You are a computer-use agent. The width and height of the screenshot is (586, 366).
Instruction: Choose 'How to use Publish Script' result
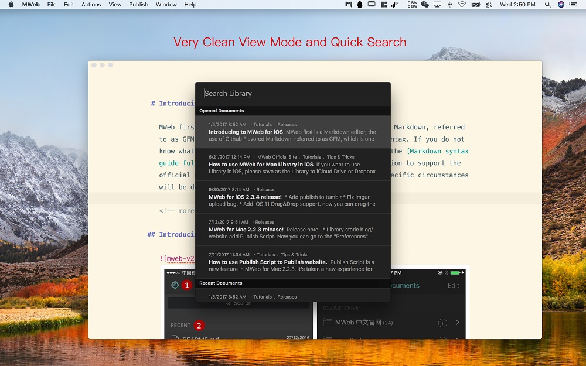(x=292, y=262)
